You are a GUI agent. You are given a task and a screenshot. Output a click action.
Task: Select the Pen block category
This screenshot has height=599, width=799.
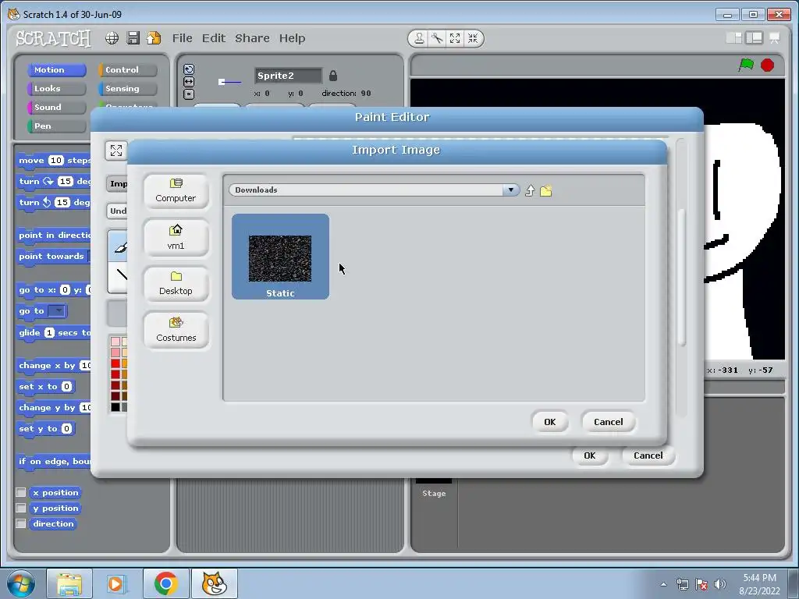coord(56,126)
